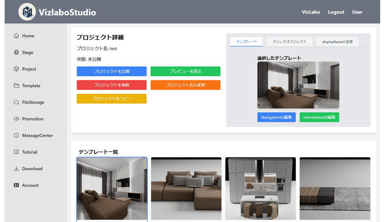Click the Promotion megaphone icon
385x222 pixels.
click(x=16, y=119)
